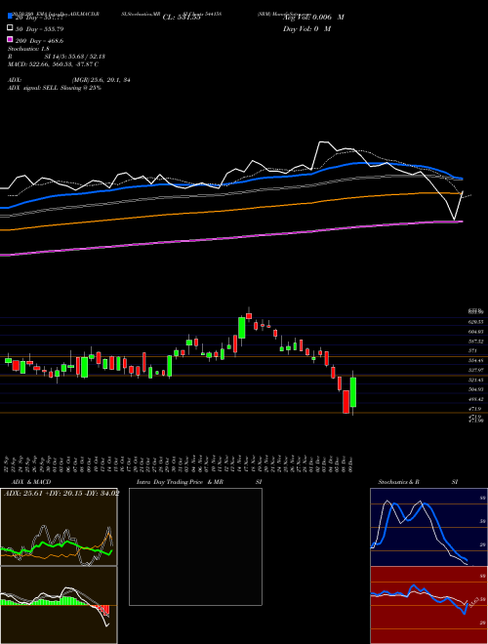Click the blue Stochastics chart panel
The width and height of the screenshot is (488, 644).
click(428, 527)
